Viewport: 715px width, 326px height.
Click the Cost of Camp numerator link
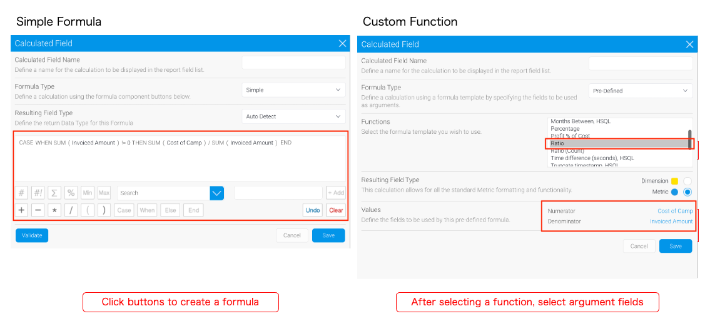[x=675, y=211]
